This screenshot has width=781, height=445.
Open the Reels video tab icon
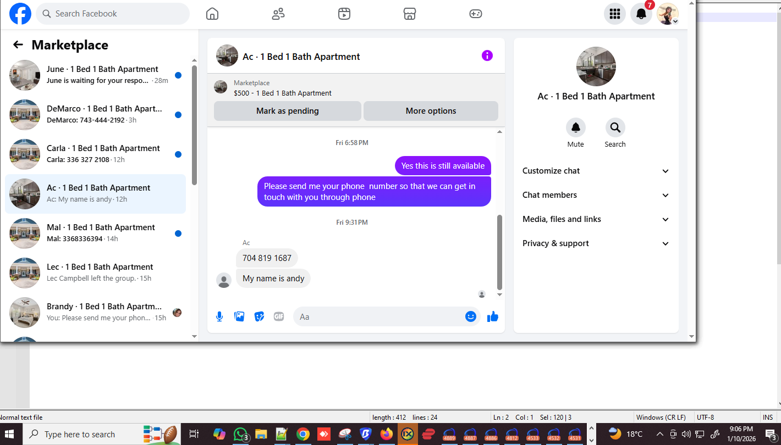coord(344,14)
